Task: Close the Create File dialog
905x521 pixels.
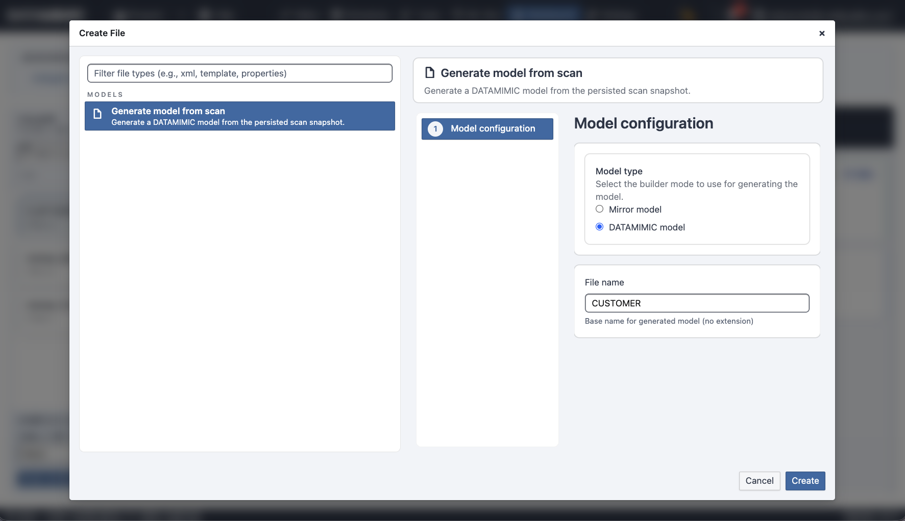Action: point(822,33)
